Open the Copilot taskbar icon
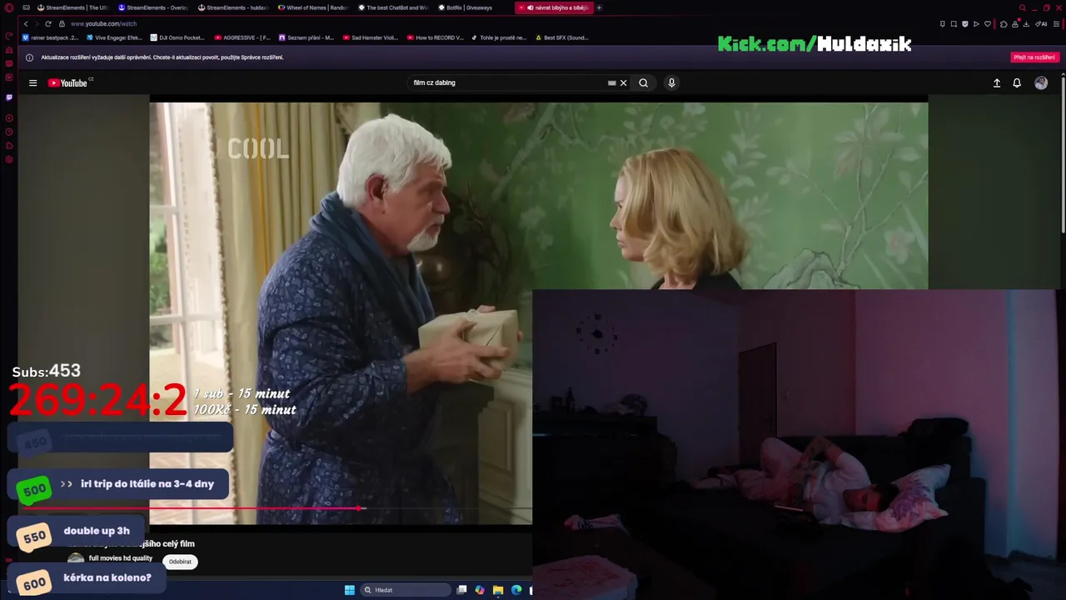 pos(480,590)
